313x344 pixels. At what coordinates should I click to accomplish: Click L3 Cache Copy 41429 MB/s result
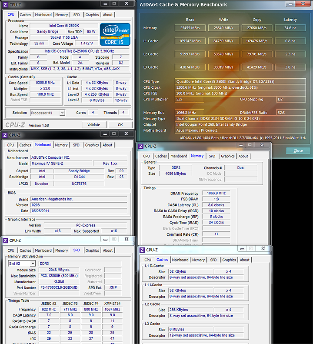click(257, 67)
